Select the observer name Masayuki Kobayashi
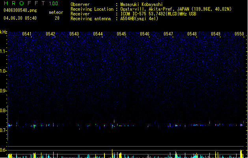The width and height of the screenshot is (248, 158). [x=142, y=4]
